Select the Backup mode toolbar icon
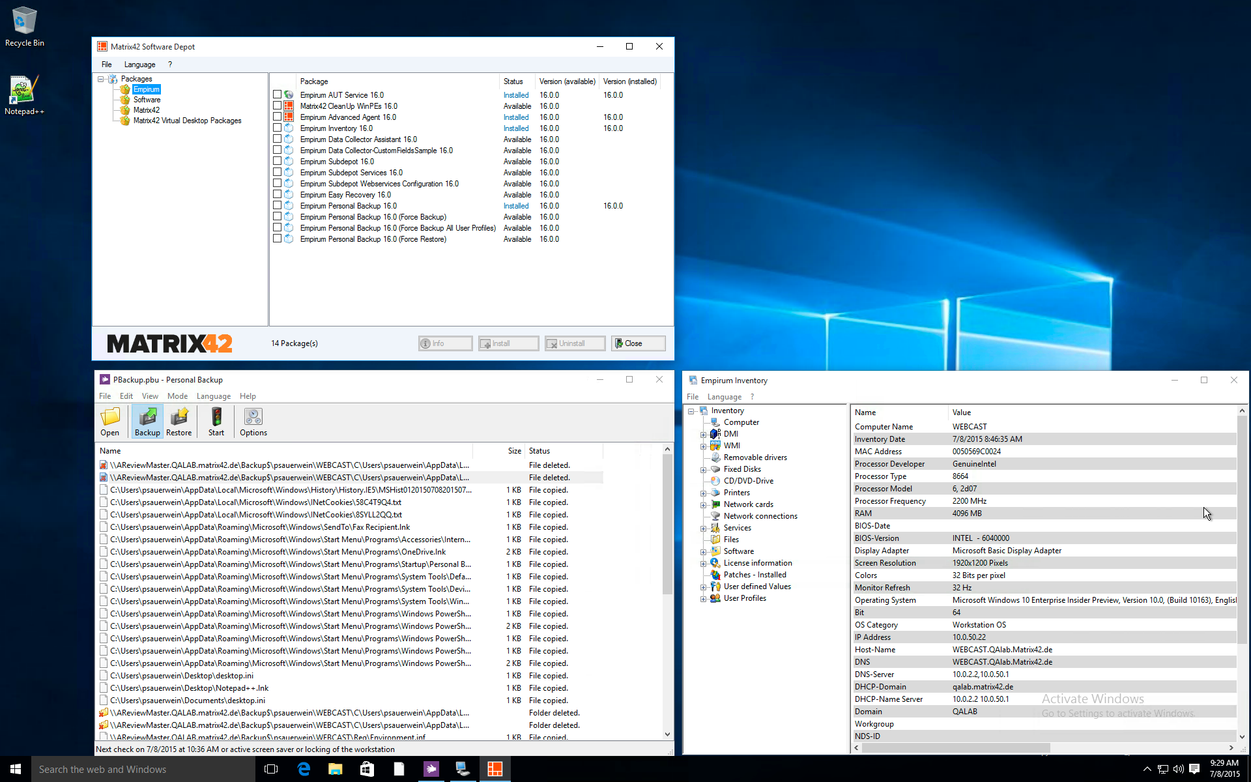 coord(147,421)
